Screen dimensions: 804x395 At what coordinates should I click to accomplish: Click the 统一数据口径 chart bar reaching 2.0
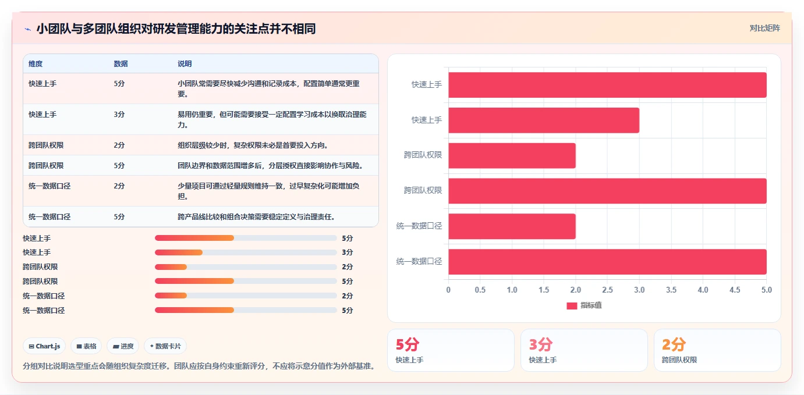512,226
